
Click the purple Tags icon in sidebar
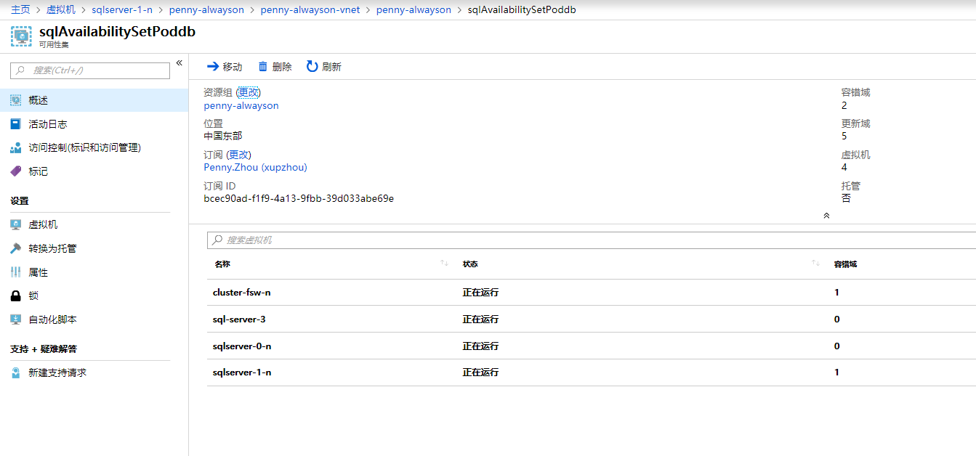(16, 171)
